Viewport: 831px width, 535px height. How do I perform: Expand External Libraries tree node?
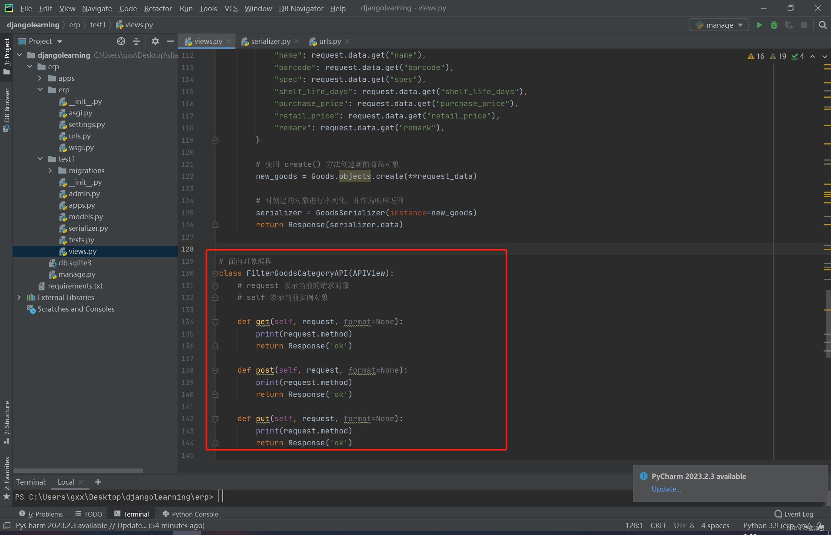19,297
